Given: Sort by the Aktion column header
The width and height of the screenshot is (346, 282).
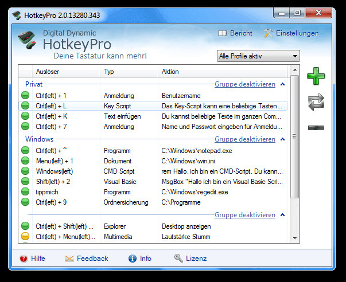Looking at the screenshot, I should pos(223,72).
